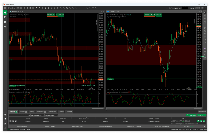210x134 pixels.
Task: Open the settings gear in the left sidebar
Action: 5,124
